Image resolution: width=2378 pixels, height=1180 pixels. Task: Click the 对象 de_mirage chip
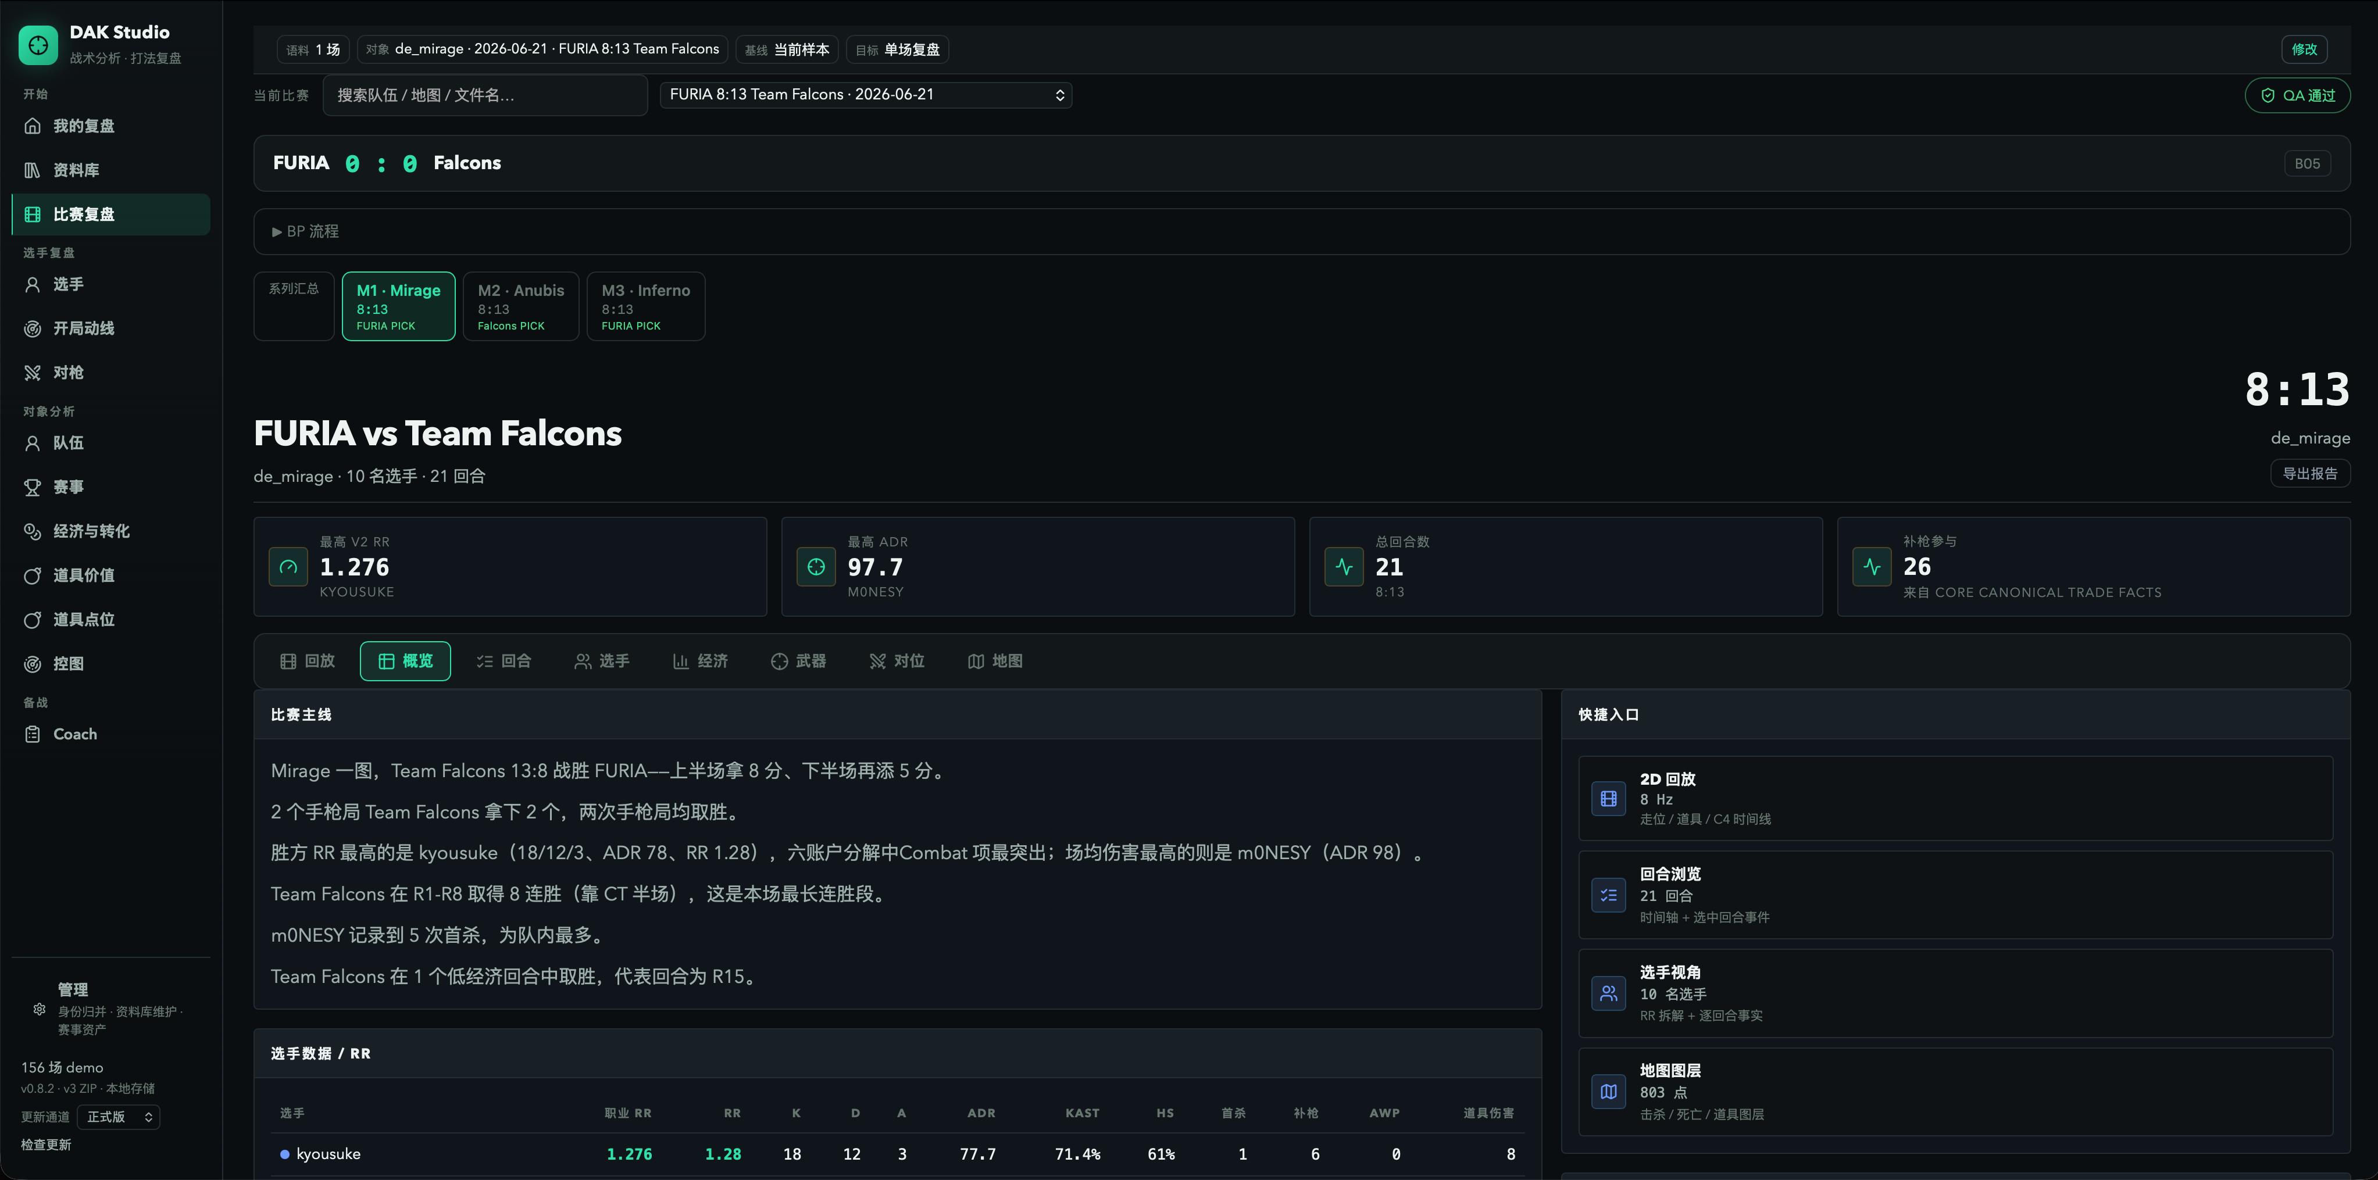coord(543,49)
